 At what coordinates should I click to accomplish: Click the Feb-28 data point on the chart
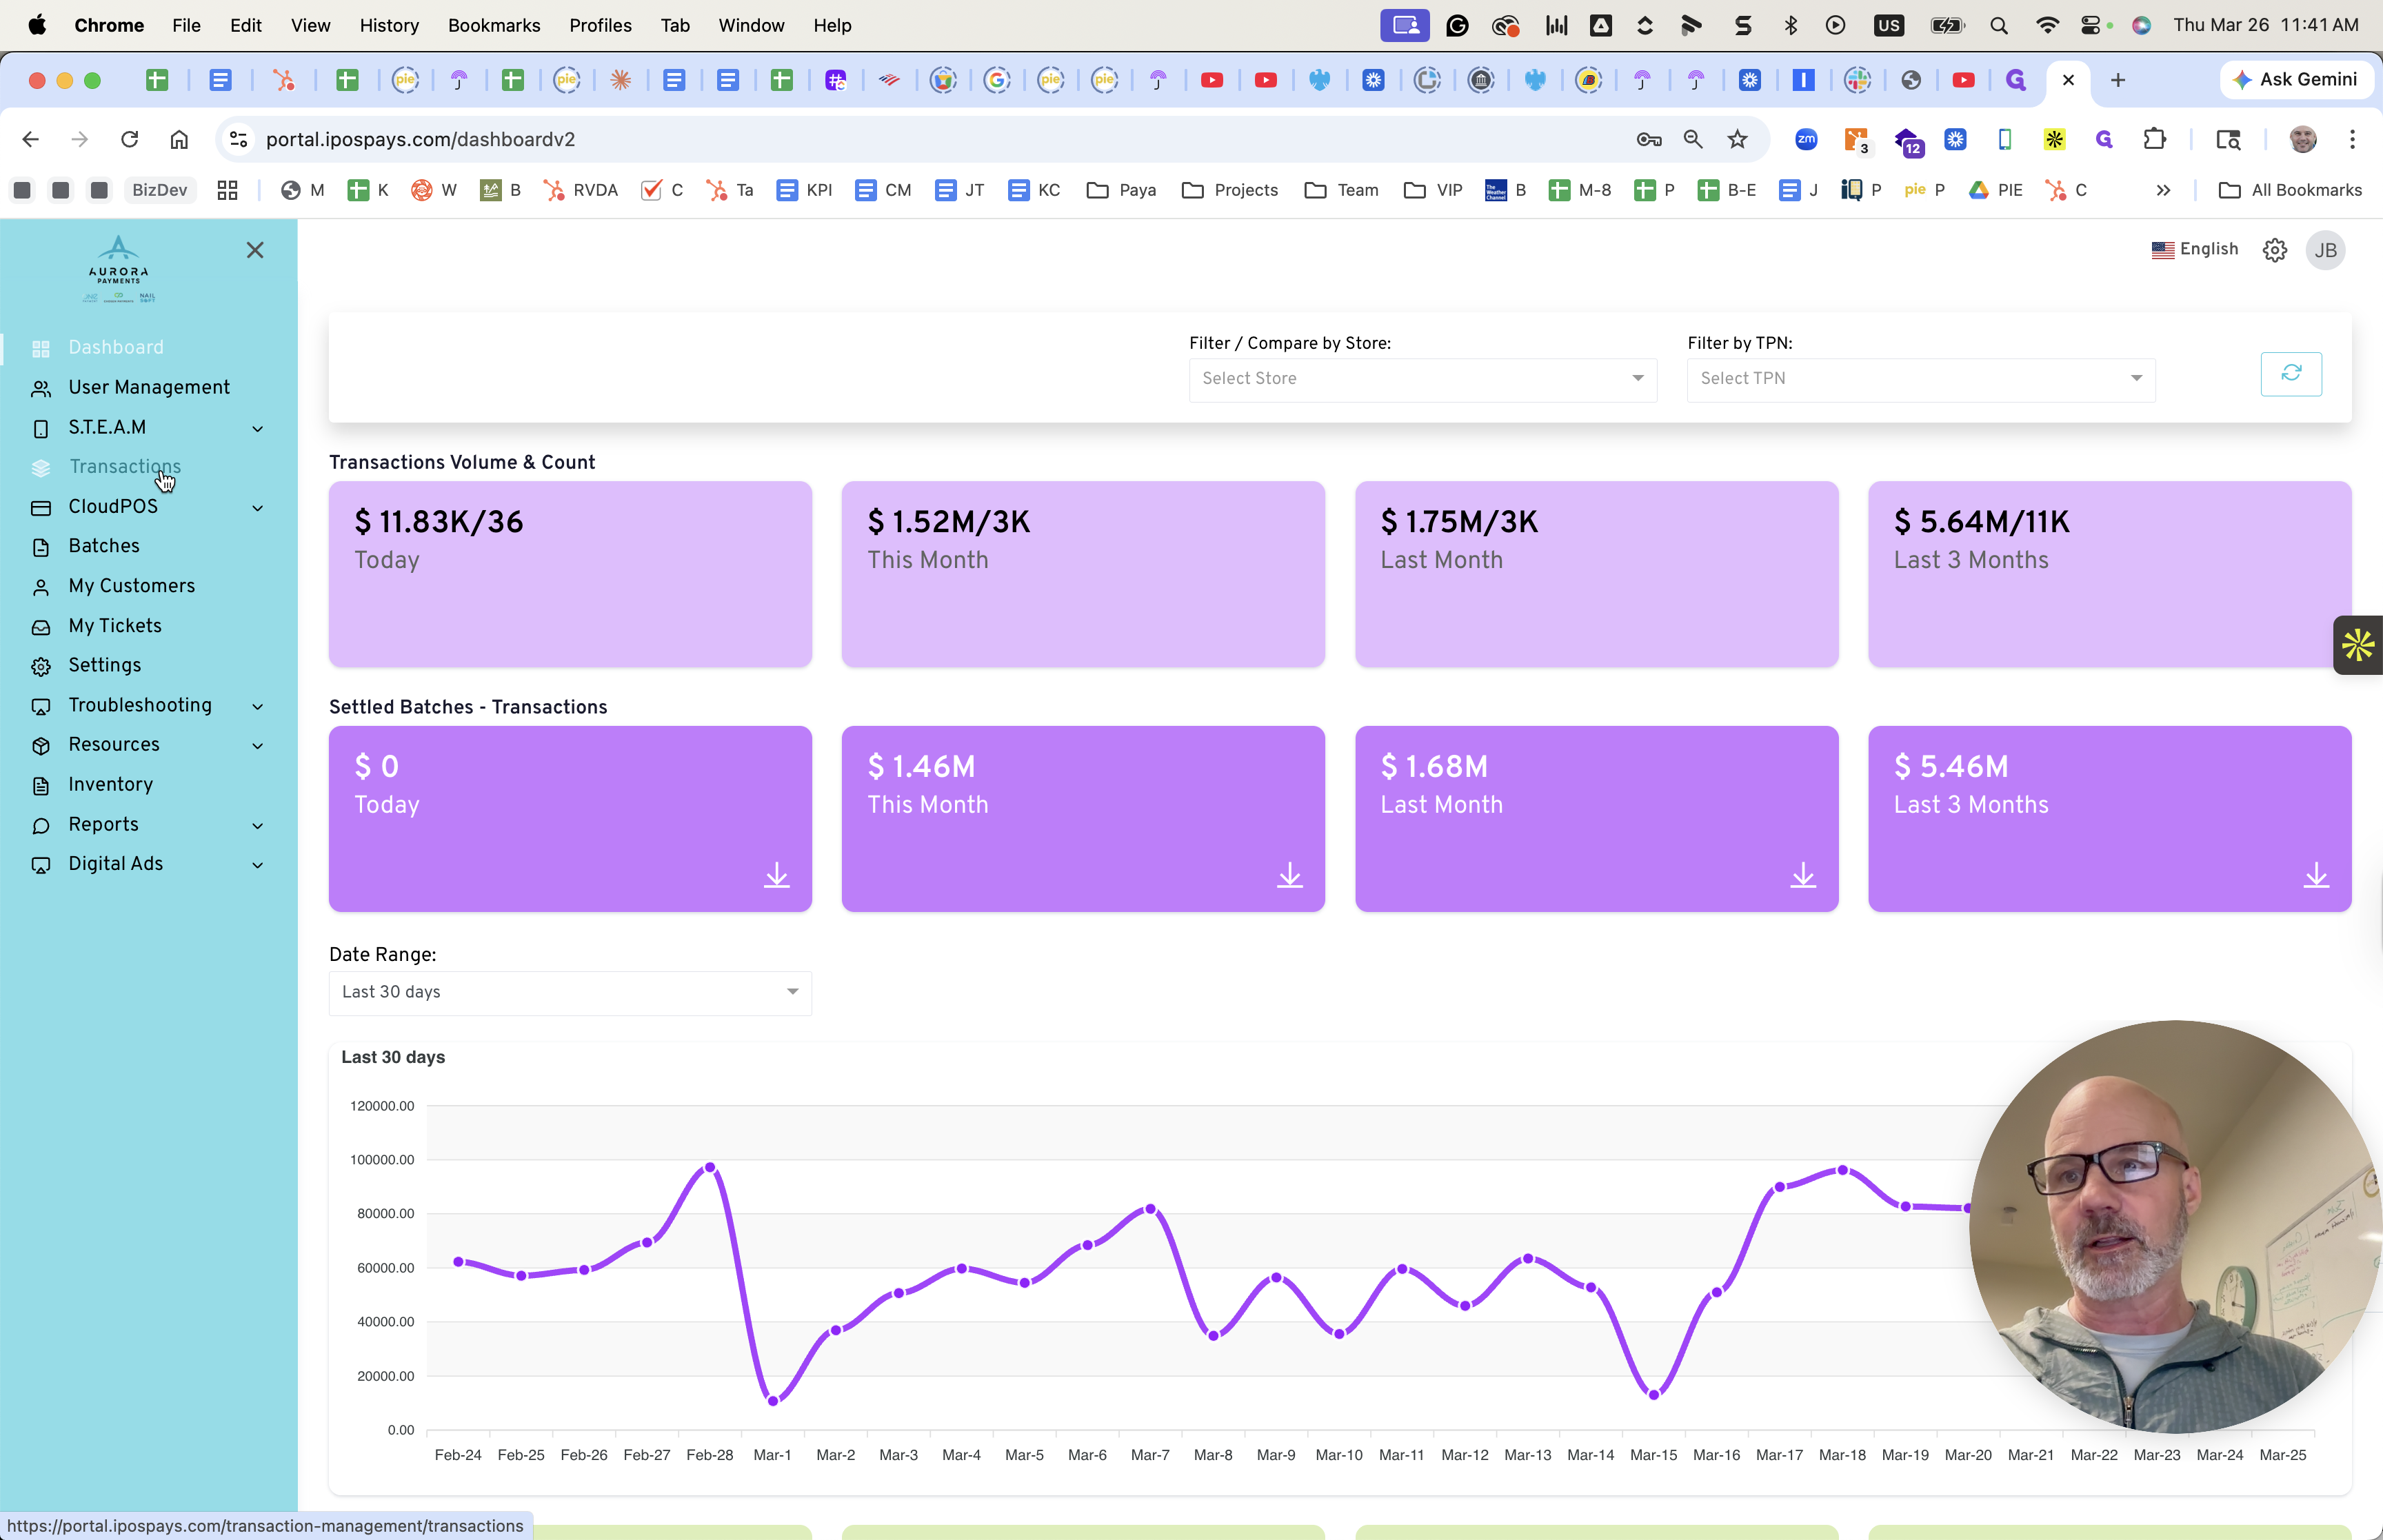click(710, 1167)
